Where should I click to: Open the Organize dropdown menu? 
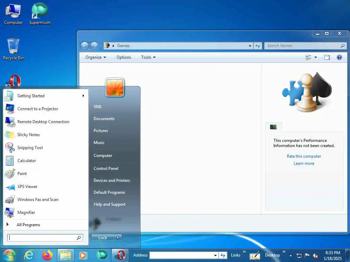tap(96, 57)
